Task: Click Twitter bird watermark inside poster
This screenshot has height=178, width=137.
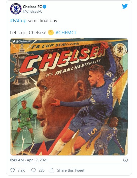Action: 14,41
